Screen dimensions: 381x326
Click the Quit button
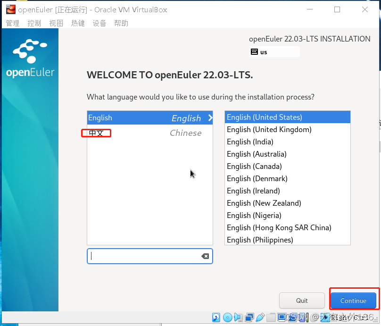pyautogui.click(x=302, y=301)
